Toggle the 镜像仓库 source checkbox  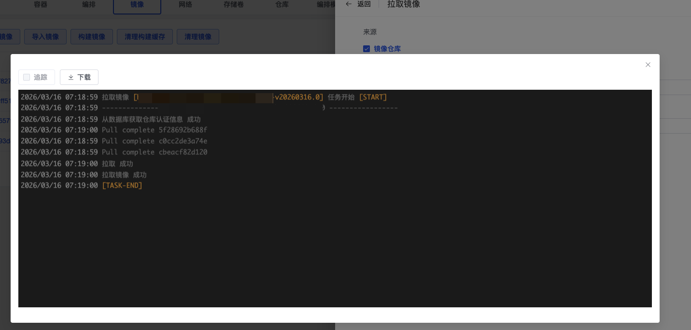click(x=367, y=49)
